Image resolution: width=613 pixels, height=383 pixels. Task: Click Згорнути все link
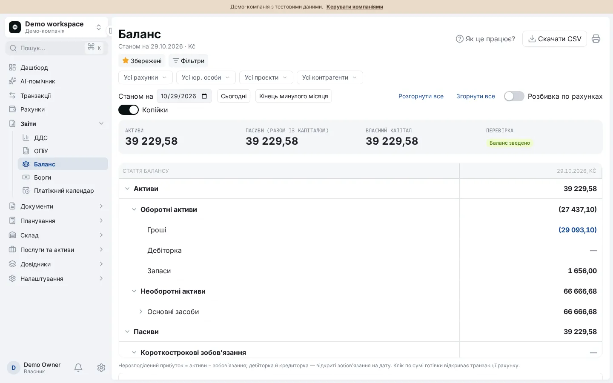(476, 96)
